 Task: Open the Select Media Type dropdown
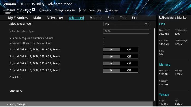tap(126, 24)
